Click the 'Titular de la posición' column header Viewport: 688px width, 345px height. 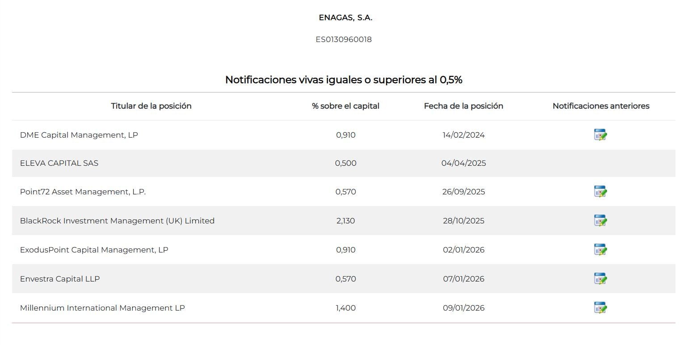click(151, 106)
